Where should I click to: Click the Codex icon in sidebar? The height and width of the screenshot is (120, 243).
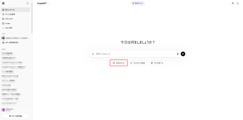(3, 23)
